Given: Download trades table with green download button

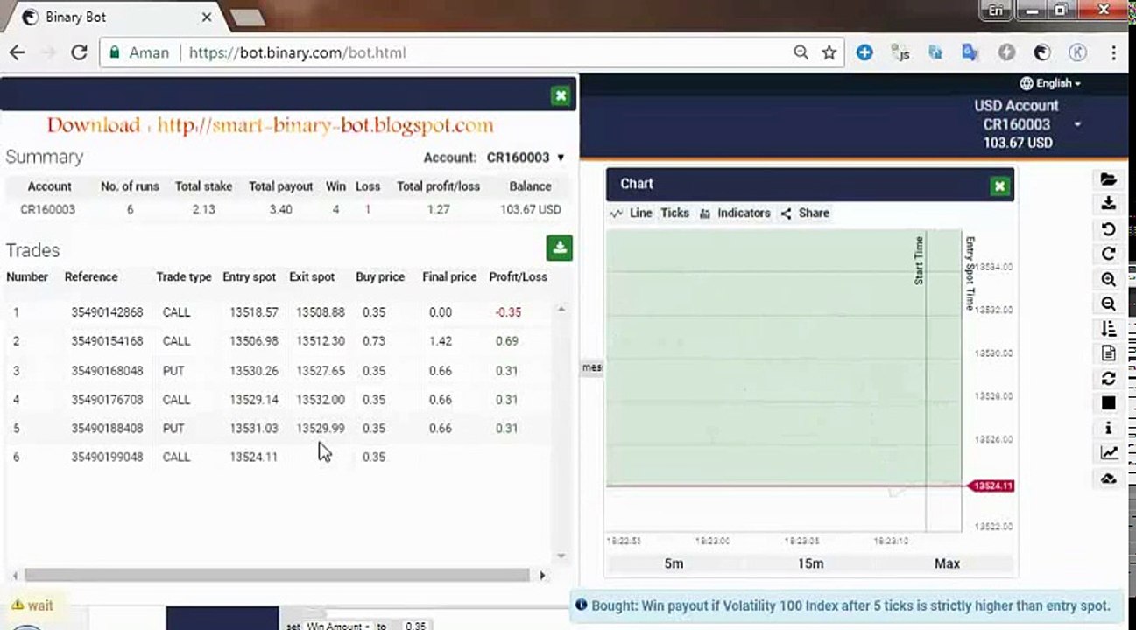Looking at the screenshot, I should pos(560,248).
